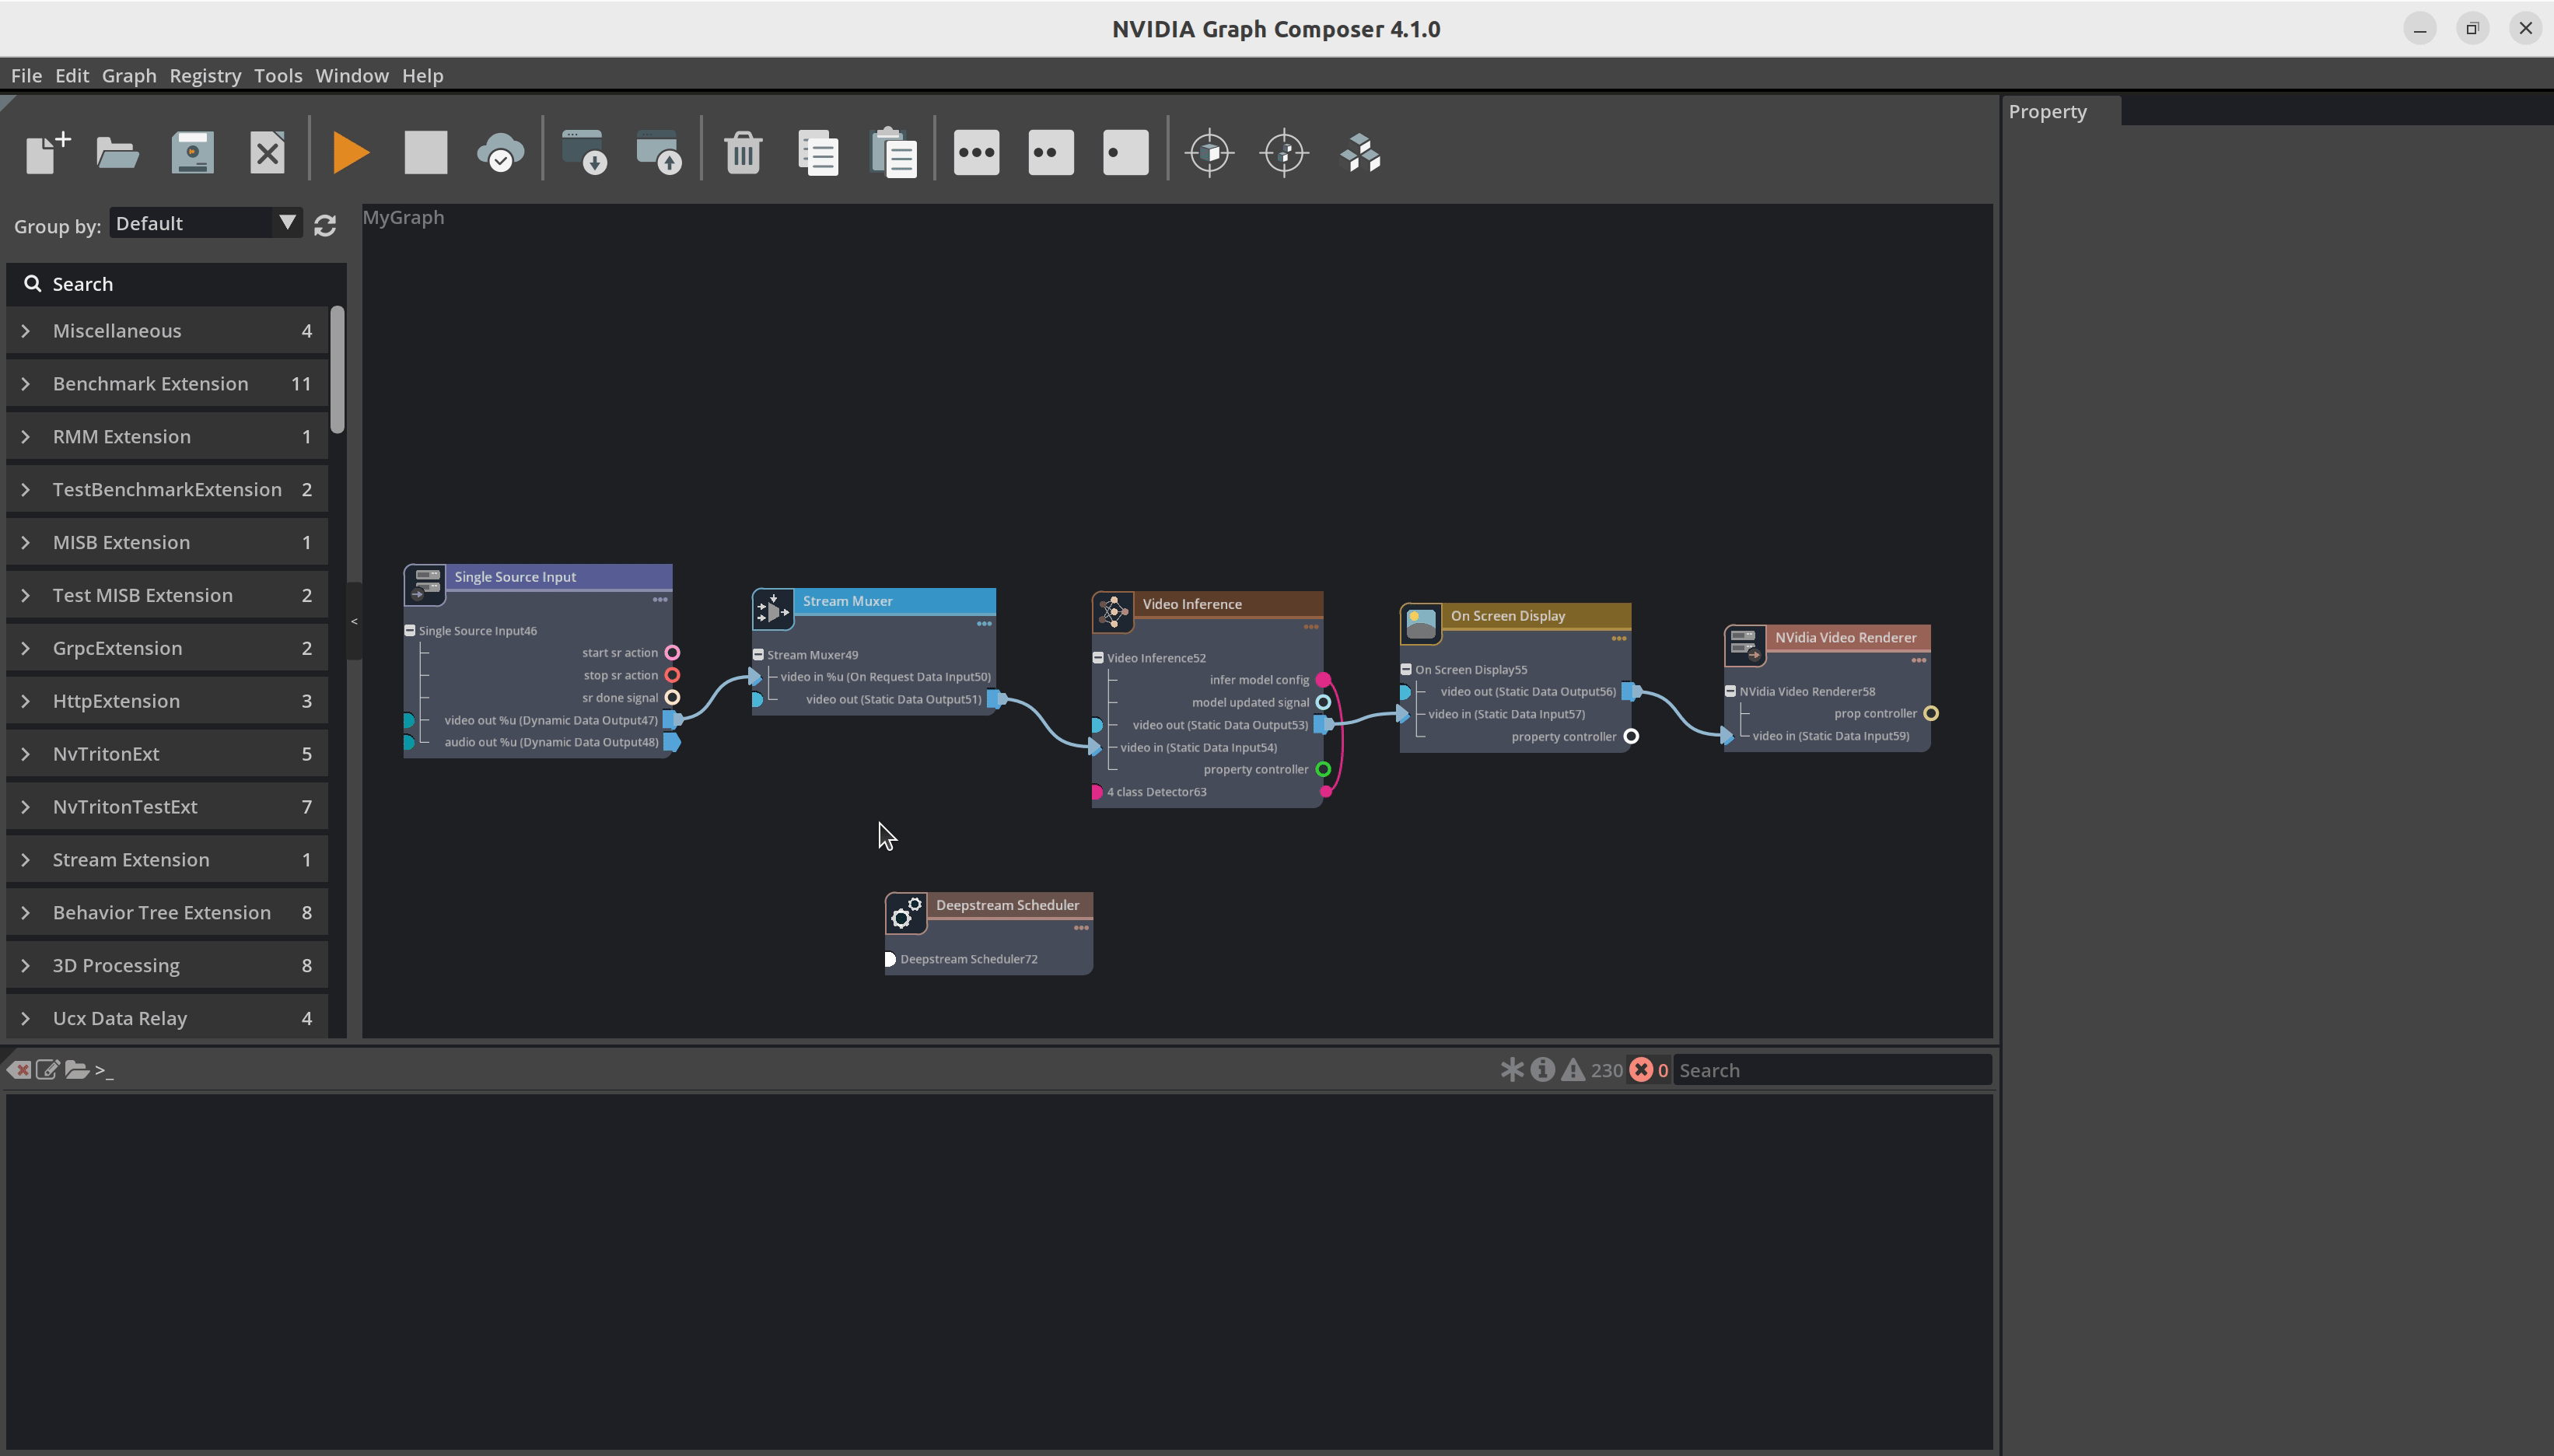Toggle the asterisk log filter icon
The width and height of the screenshot is (2554, 1456).
[x=1511, y=1070]
